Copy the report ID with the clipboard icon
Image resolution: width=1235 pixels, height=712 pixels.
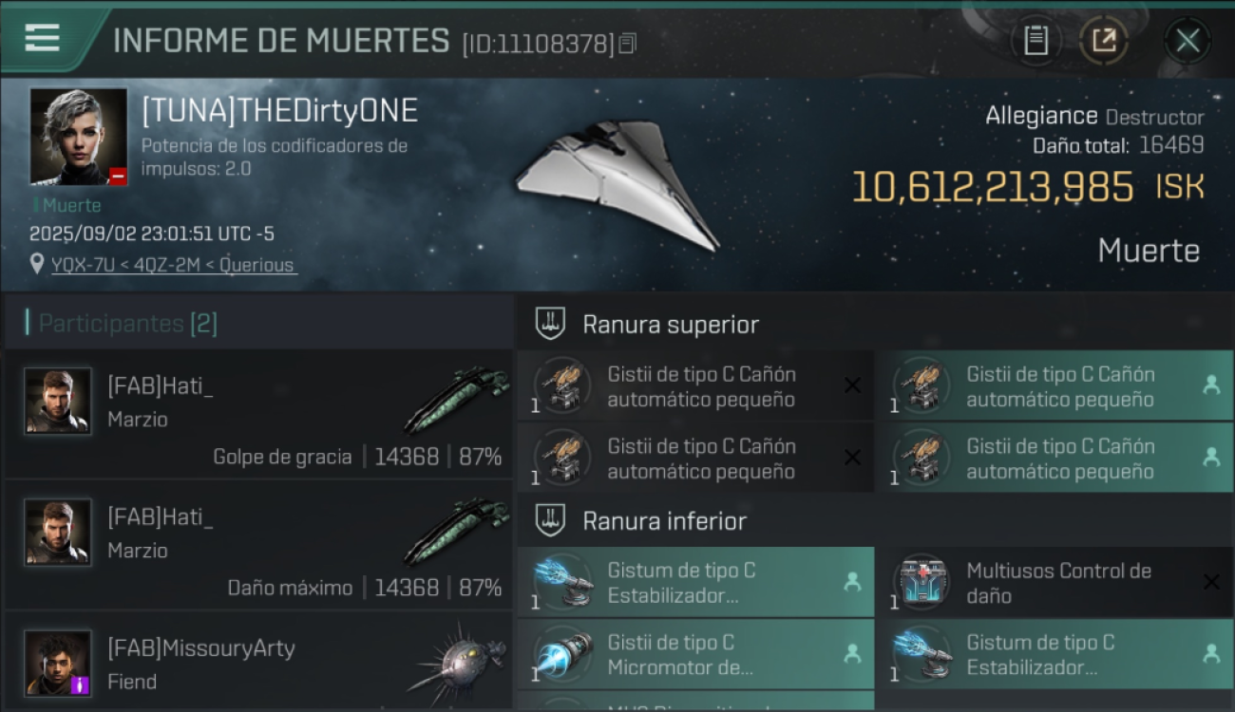coord(627,44)
